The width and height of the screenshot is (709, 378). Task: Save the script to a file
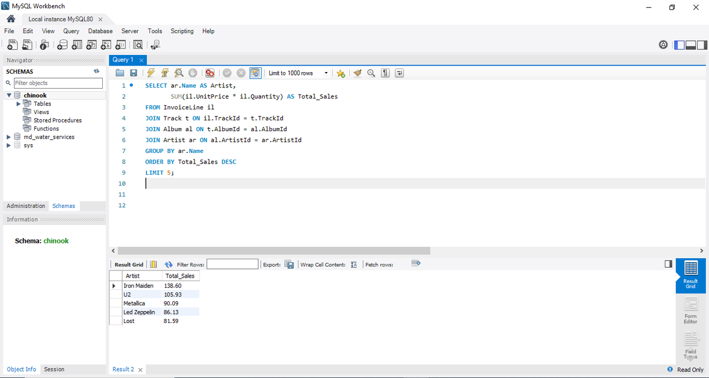point(134,73)
